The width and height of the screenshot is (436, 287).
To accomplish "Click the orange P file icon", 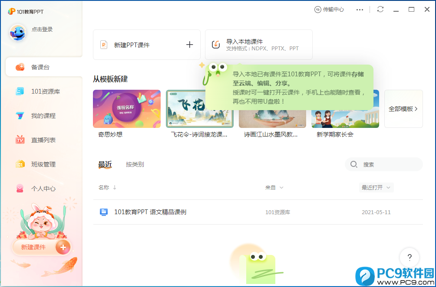I will coord(104,45).
